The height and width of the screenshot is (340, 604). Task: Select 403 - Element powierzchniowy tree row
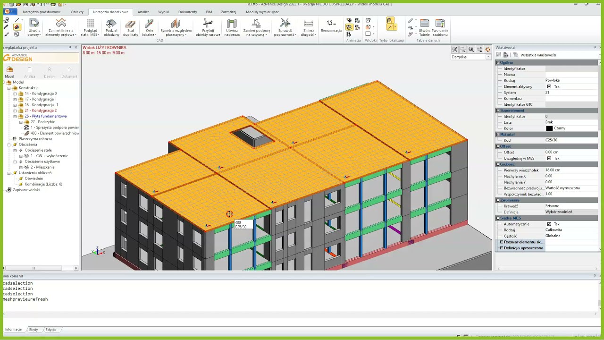pos(55,133)
